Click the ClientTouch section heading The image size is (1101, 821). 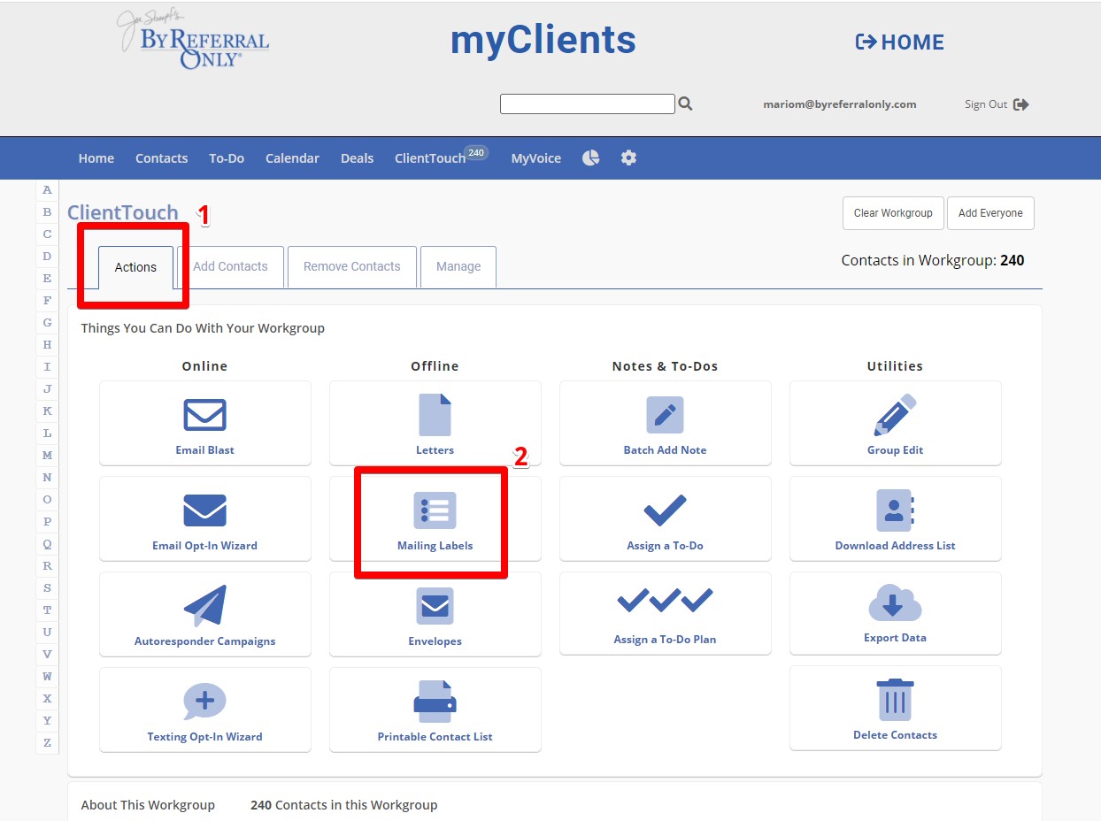(123, 212)
